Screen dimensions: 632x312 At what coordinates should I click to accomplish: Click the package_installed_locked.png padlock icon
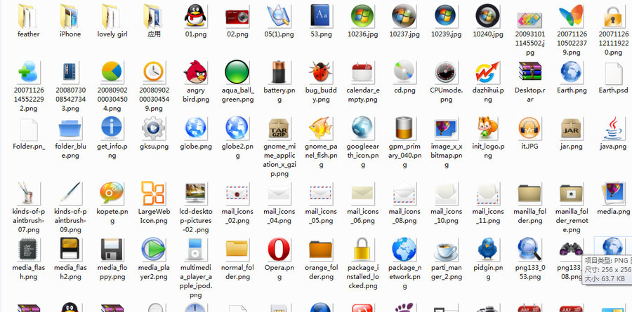[362, 250]
